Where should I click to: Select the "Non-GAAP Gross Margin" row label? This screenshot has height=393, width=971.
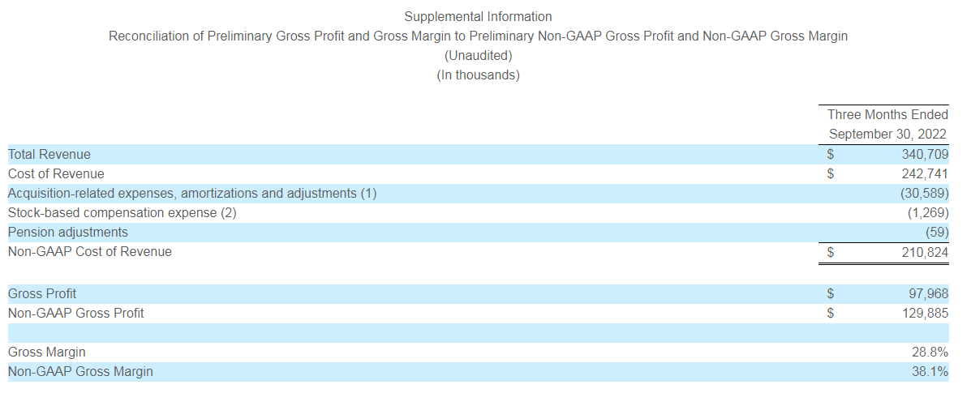click(80, 372)
